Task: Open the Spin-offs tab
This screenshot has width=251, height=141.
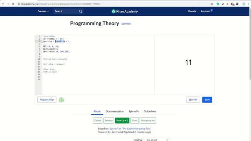Action: (134, 111)
